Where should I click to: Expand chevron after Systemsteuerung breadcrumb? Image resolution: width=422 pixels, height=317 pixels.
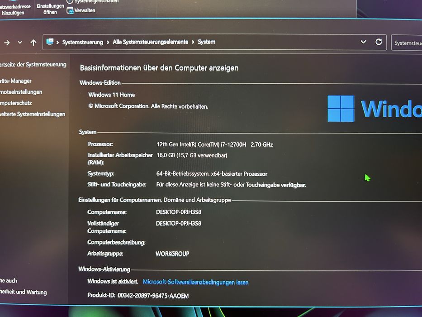point(108,42)
